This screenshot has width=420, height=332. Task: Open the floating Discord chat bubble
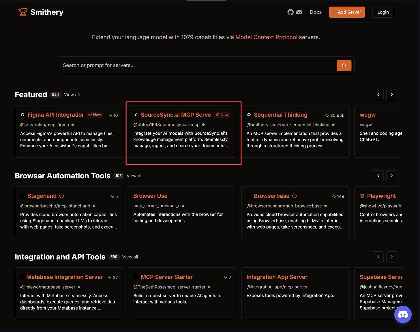403,314
